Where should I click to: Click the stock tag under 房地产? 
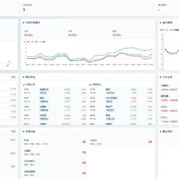(x=110, y=110)
